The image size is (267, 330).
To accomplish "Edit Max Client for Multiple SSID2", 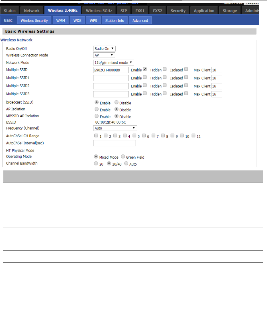I will (x=217, y=86).
